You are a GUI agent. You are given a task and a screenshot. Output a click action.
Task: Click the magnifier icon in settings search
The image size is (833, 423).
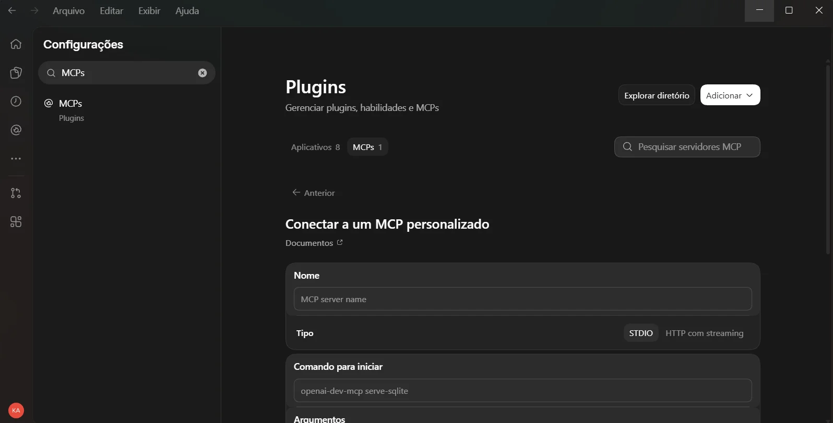[x=51, y=73]
